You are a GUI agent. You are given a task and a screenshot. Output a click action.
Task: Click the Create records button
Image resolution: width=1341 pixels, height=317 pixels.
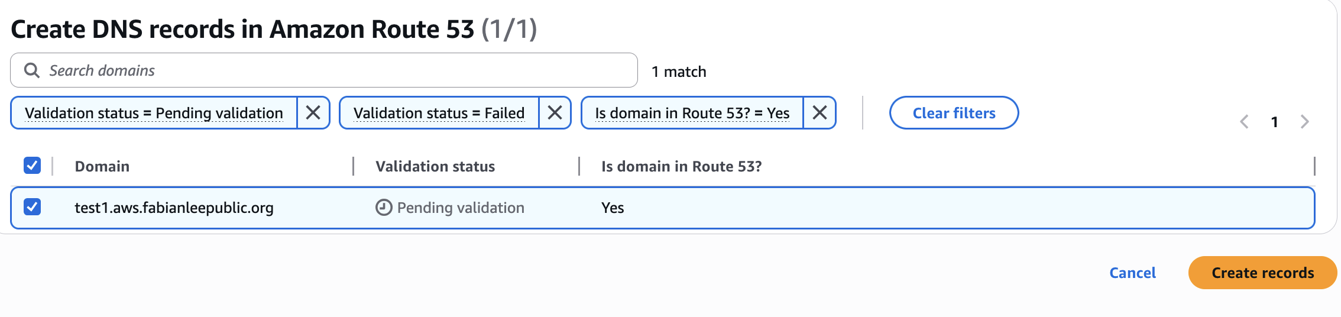coord(1262,273)
